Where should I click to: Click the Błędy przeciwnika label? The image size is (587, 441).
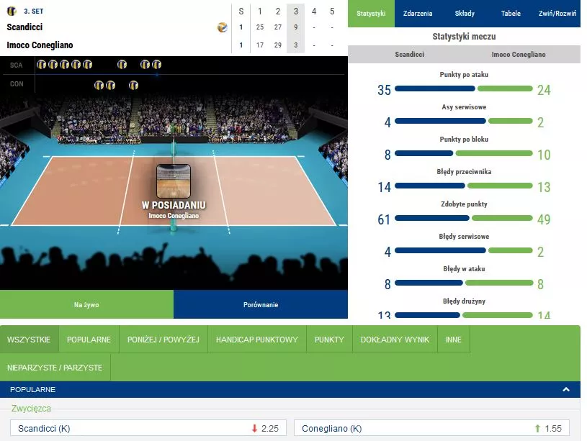pos(464,172)
